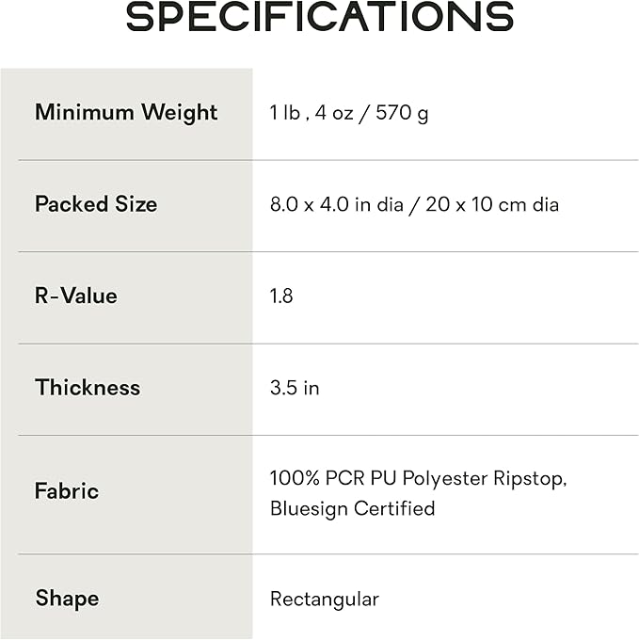Screen dimensions: 639x640
Task: Select the R-Value label
Action: tap(76, 296)
